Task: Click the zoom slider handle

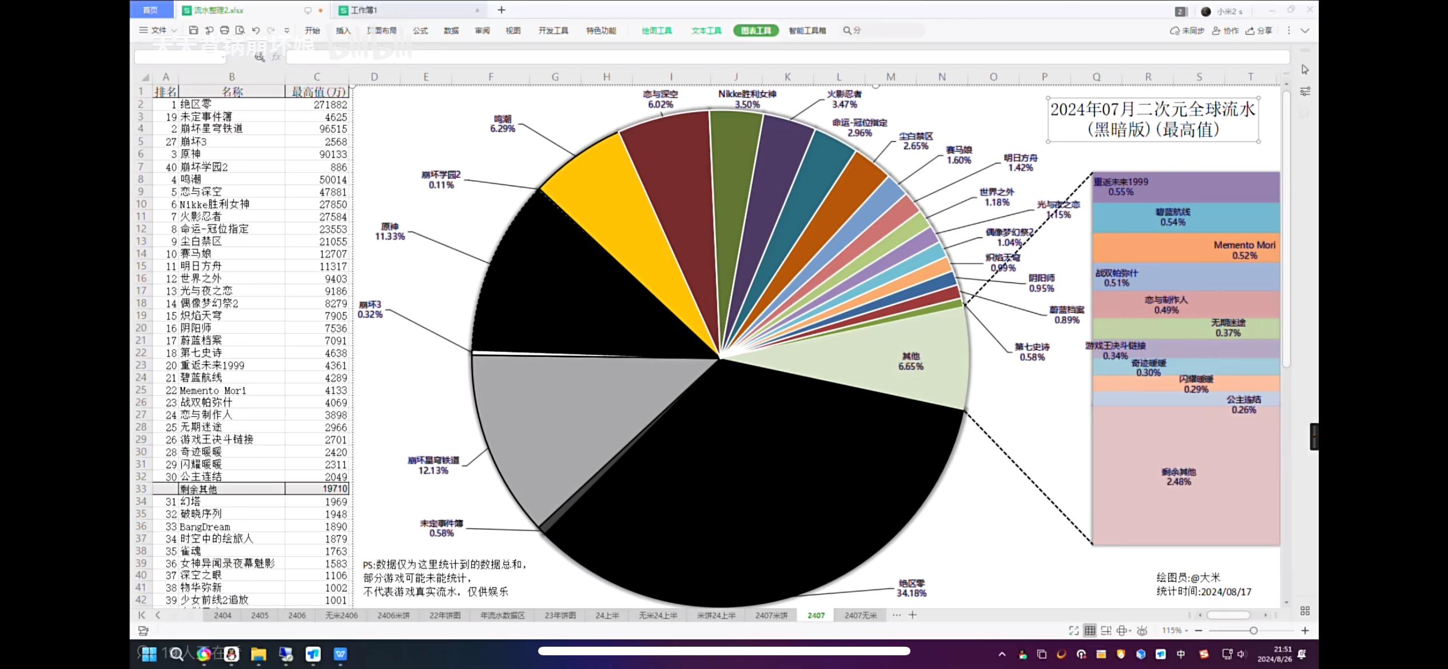Action: point(1253,630)
